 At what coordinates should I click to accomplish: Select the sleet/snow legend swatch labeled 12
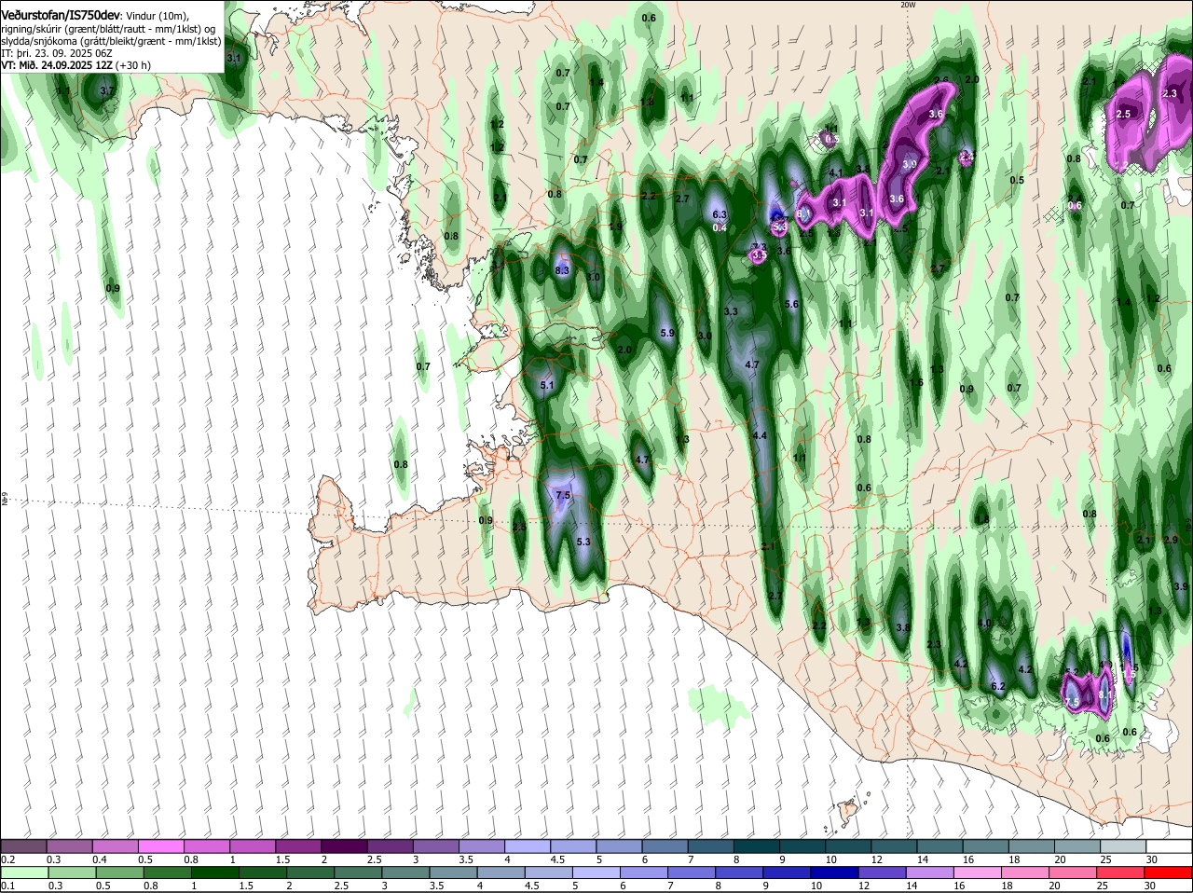click(x=893, y=846)
